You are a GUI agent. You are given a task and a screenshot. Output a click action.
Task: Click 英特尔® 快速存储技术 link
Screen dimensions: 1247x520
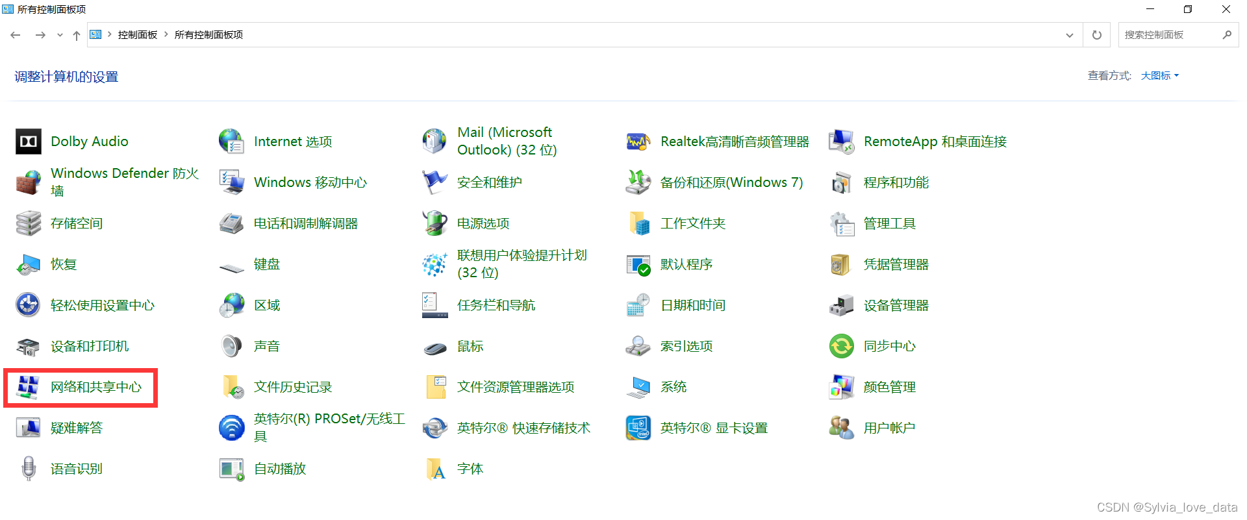click(523, 428)
